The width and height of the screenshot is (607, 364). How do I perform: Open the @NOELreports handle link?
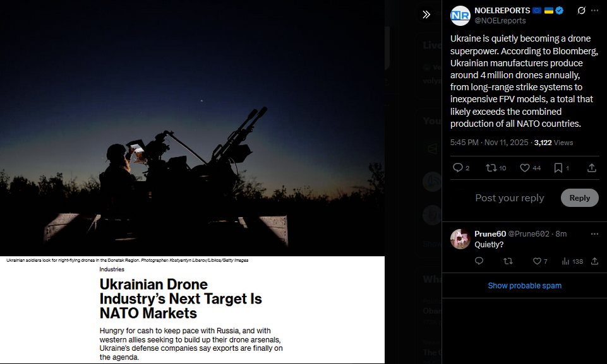click(x=500, y=21)
